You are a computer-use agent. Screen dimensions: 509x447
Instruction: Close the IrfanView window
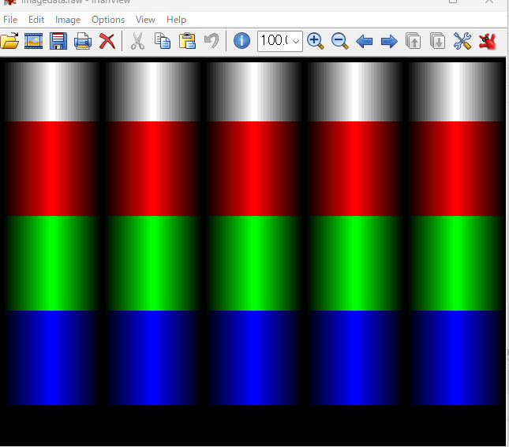click(489, 2)
